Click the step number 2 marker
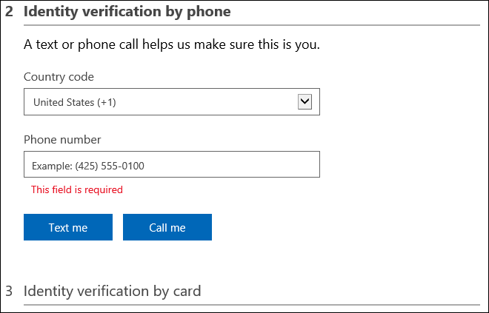Screen dimensions: 489x313 tap(9, 12)
